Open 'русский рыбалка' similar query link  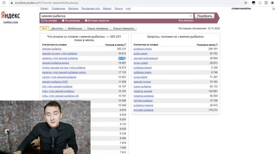[x=144, y=110]
